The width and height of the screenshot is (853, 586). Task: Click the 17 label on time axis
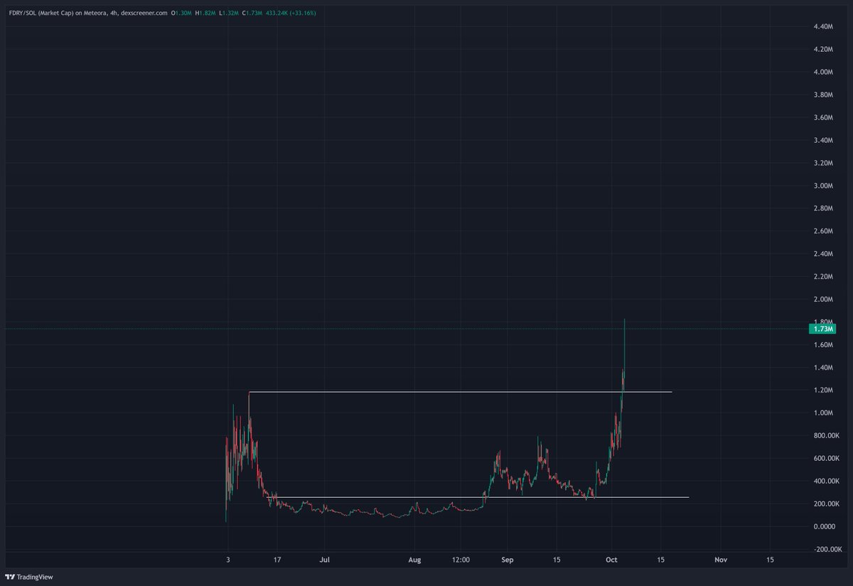277,560
